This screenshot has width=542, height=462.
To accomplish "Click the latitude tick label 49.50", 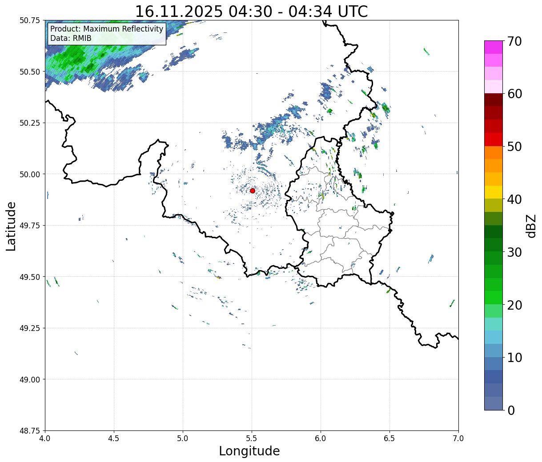I will (x=30, y=277).
